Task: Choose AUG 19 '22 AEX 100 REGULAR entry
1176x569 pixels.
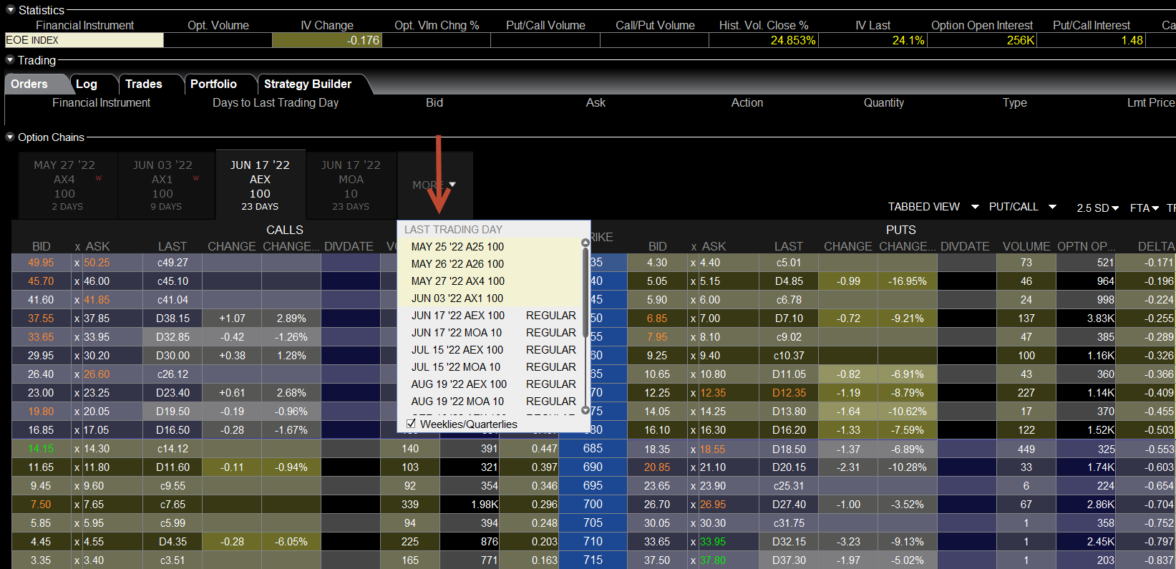Action: (491, 384)
